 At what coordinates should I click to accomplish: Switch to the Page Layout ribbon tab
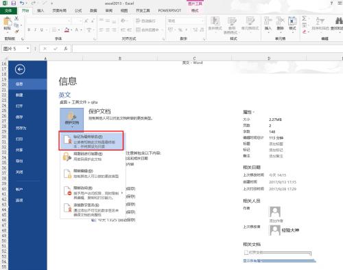[60, 10]
